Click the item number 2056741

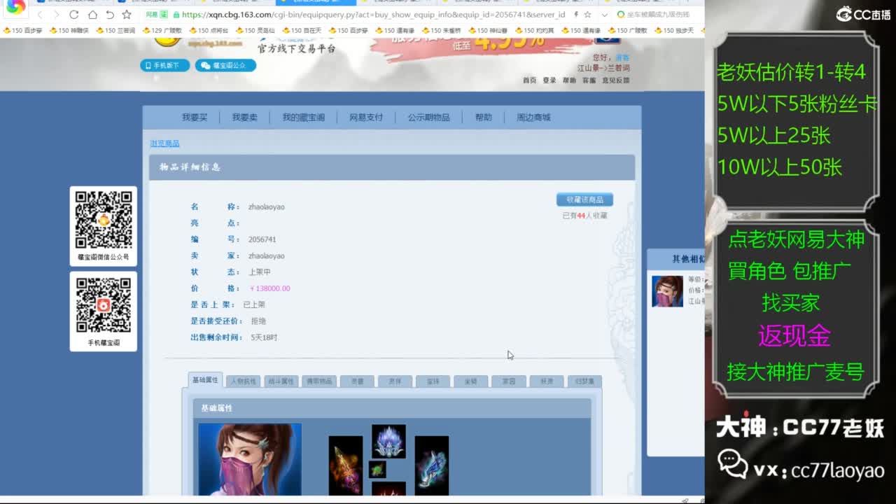262,239
